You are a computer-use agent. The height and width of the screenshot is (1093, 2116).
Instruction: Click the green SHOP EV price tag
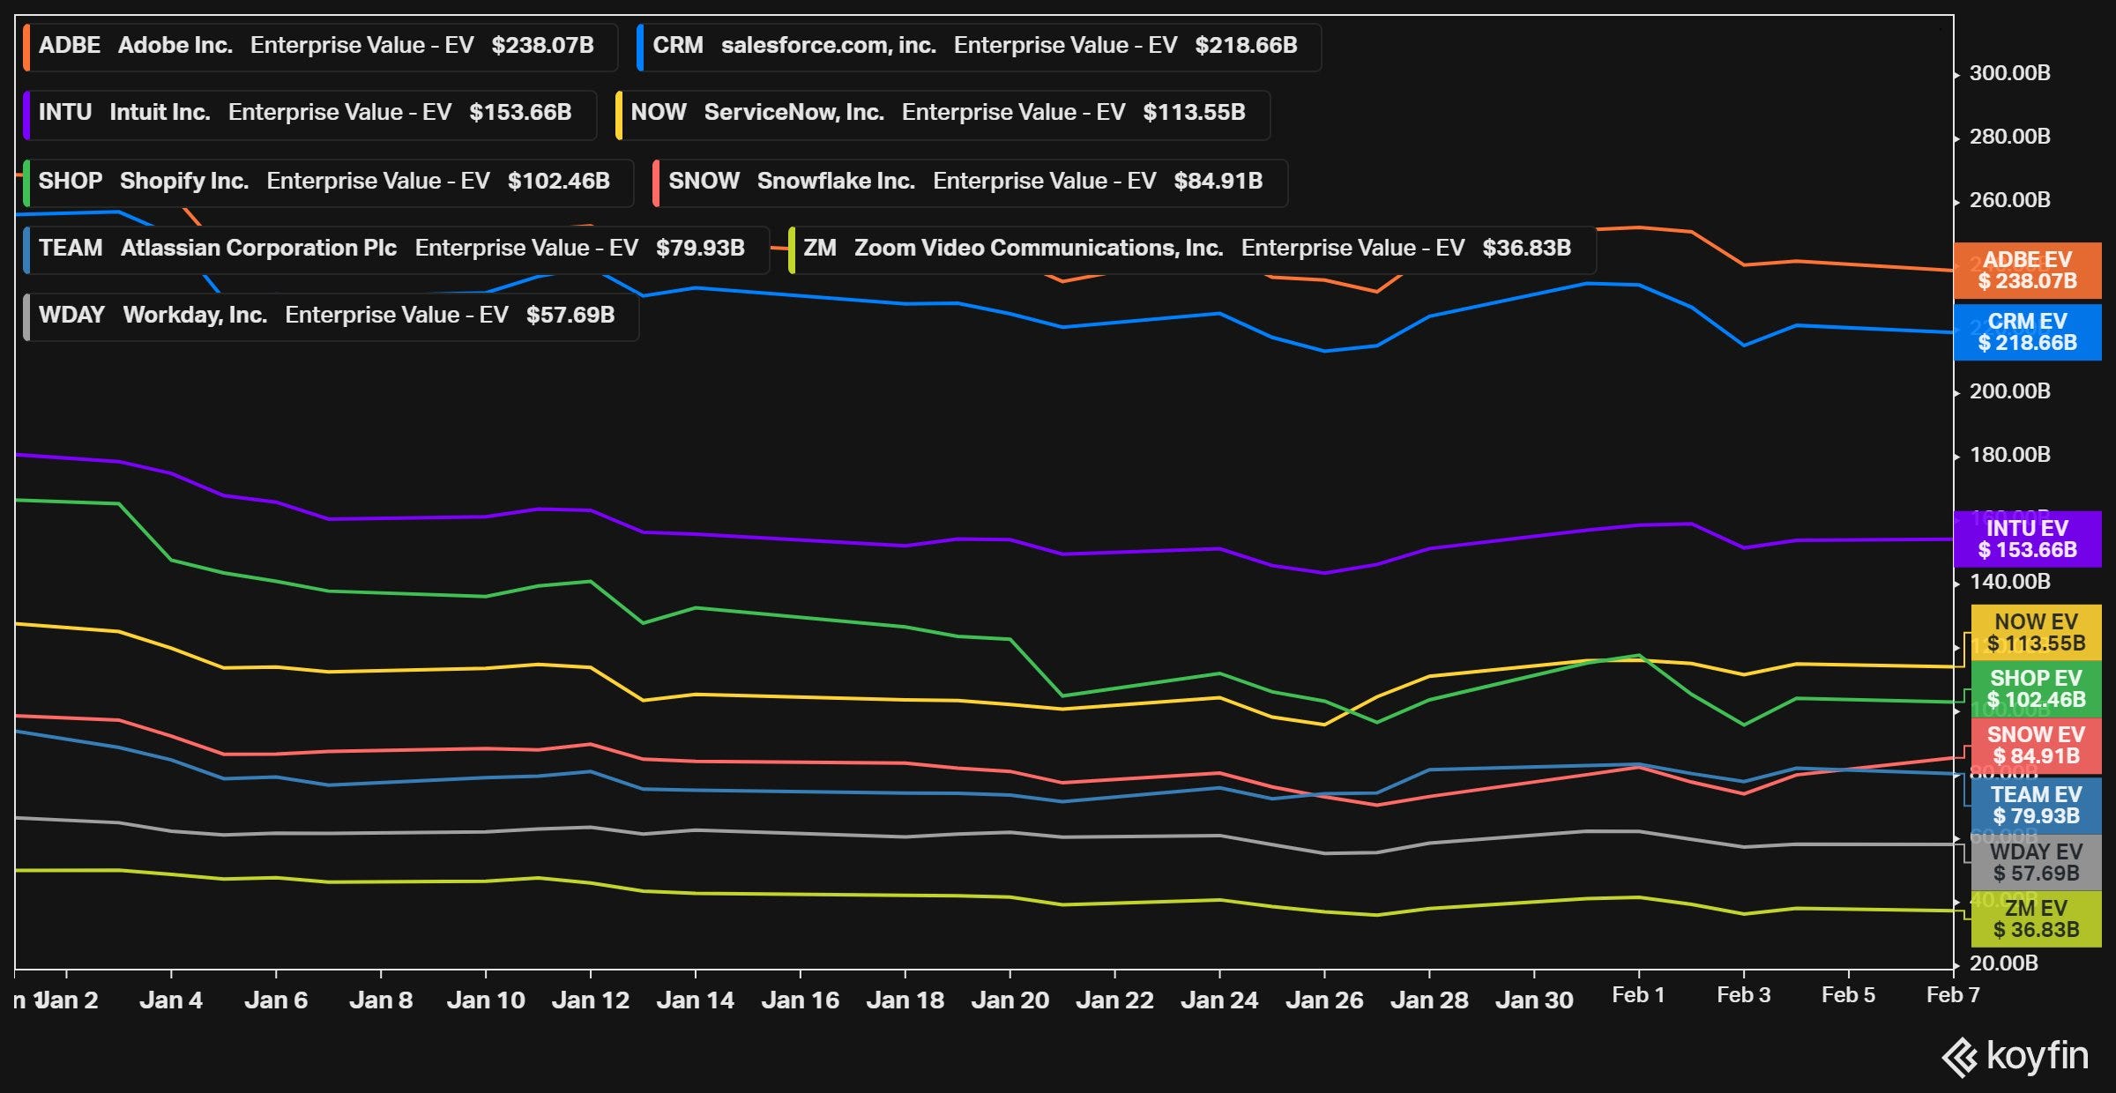click(2036, 689)
